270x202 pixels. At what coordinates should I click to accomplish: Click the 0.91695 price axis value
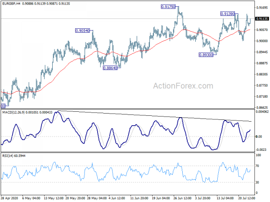point(262,8)
